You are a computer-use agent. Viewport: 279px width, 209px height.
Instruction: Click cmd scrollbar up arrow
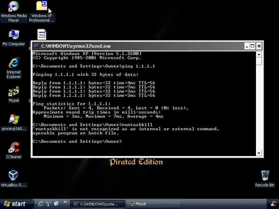(x=259, y=55)
